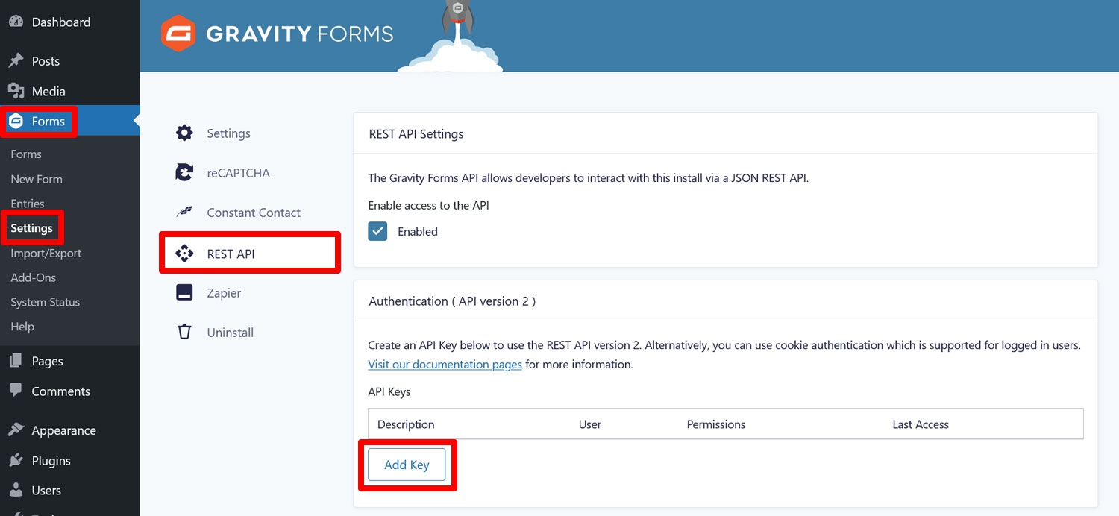The width and height of the screenshot is (1119, 516).
Task: Go to Add-Ons submenu item
Action: coord(34,277)
